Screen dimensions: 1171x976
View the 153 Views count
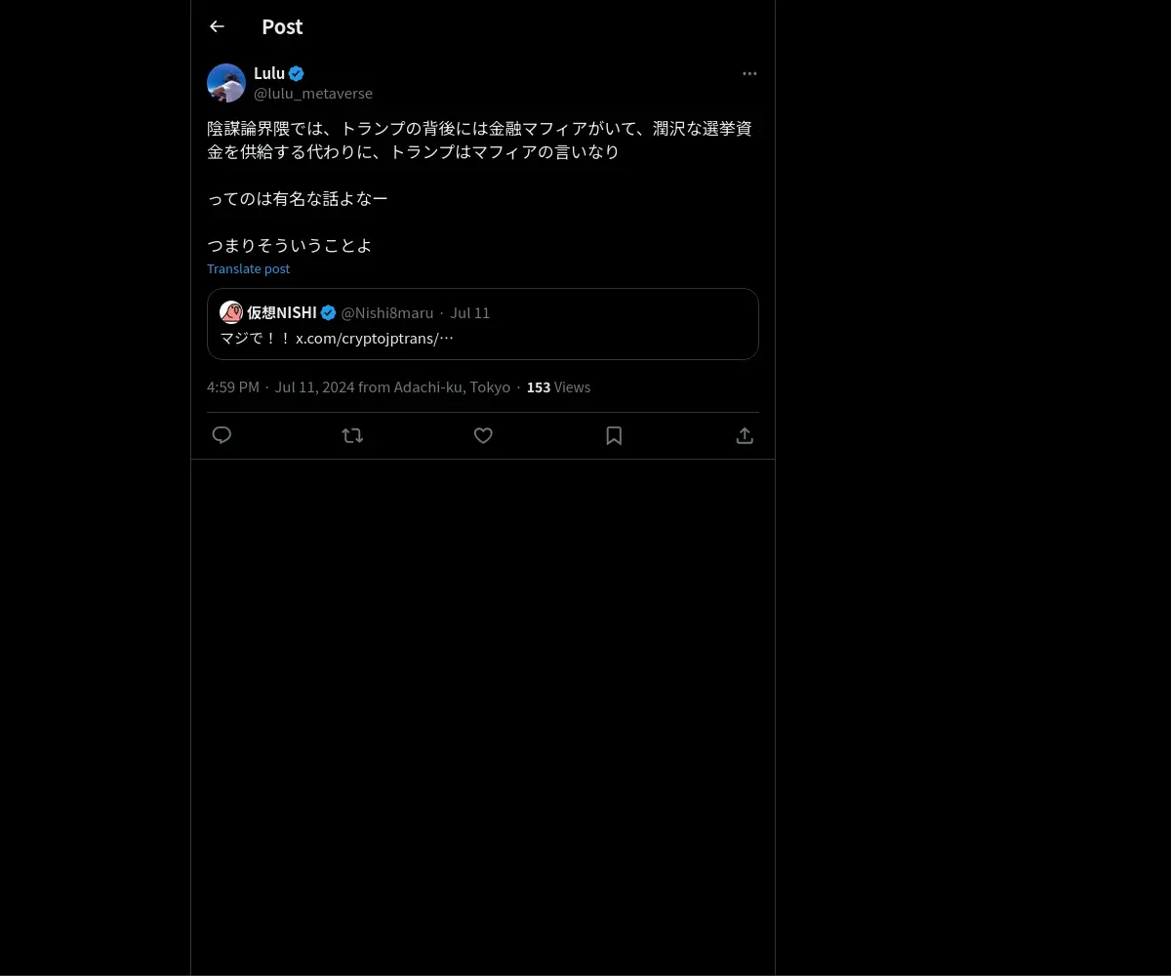point(558,387)
